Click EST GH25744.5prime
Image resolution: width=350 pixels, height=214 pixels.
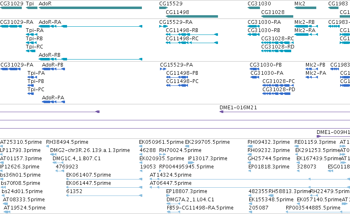click(x=249, y=163)
